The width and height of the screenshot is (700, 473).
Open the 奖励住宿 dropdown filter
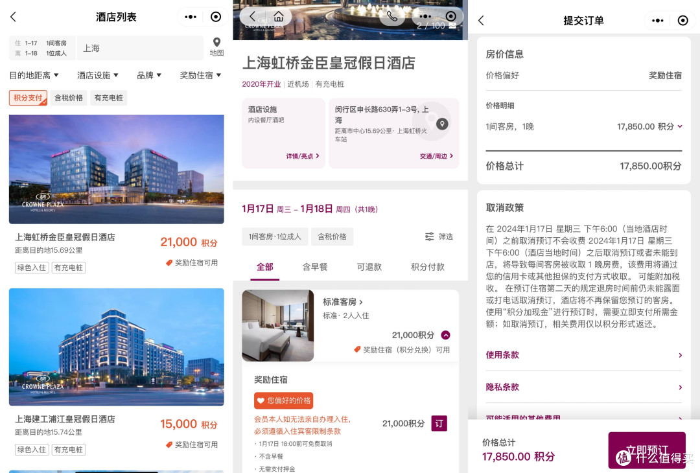click(x=200, y=75)
